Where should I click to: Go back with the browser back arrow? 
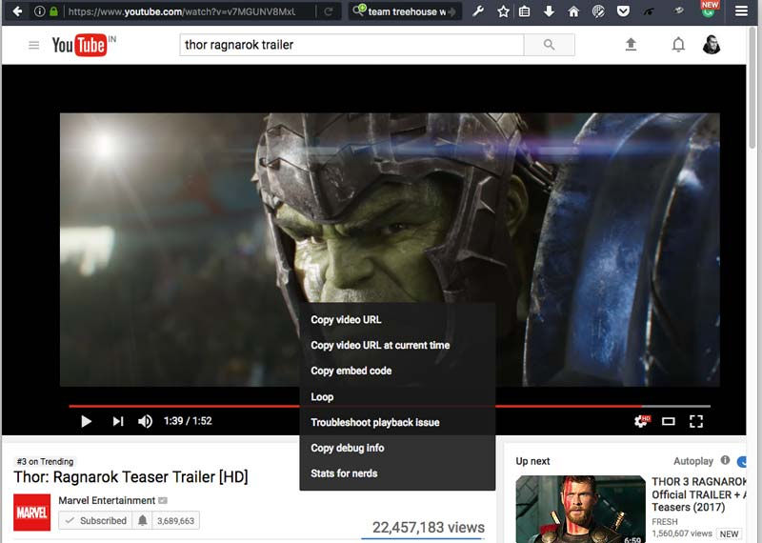click(17, 11)
